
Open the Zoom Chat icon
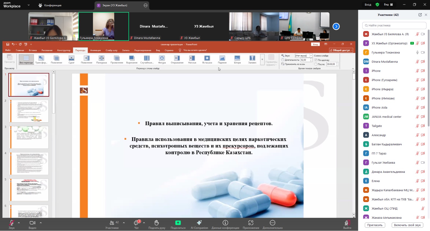(136, 223)
